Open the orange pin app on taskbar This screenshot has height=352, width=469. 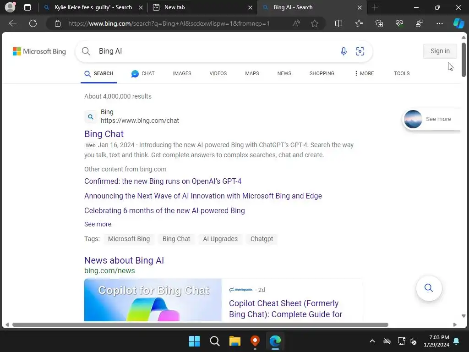255,341
